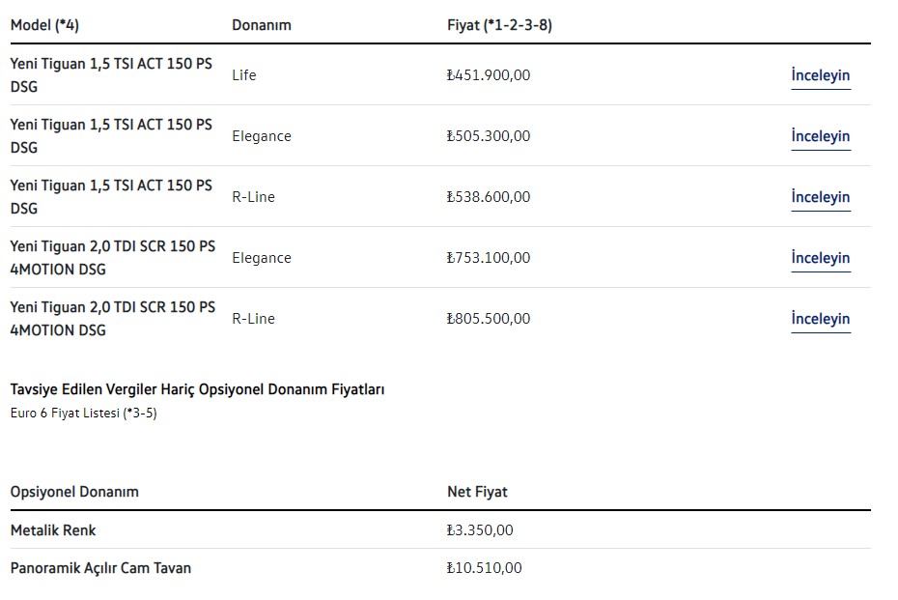Image resolution: width=898 pixels, height=600 pixels.
Task: Select the Fiyat (*1-2-3-8) column header
Action: click(x=492, y=25)
